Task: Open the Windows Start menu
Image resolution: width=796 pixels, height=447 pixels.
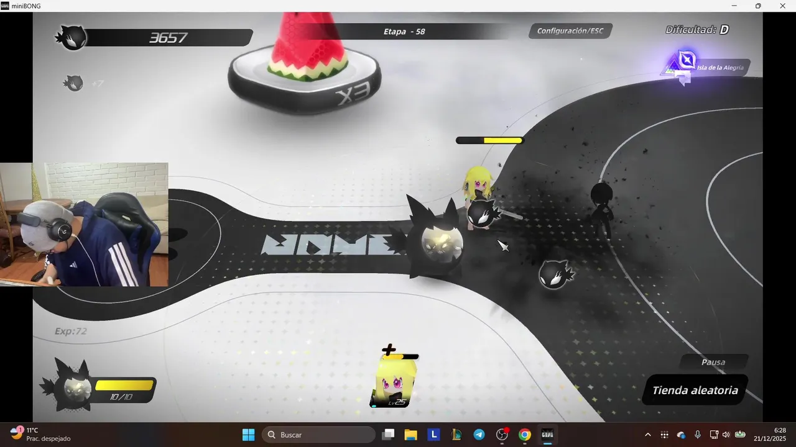Action: point(248,435)
